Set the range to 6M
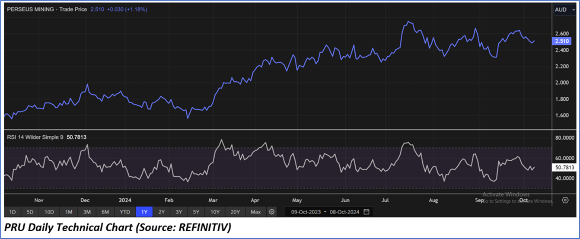580x239 pixels. point(105,212)
